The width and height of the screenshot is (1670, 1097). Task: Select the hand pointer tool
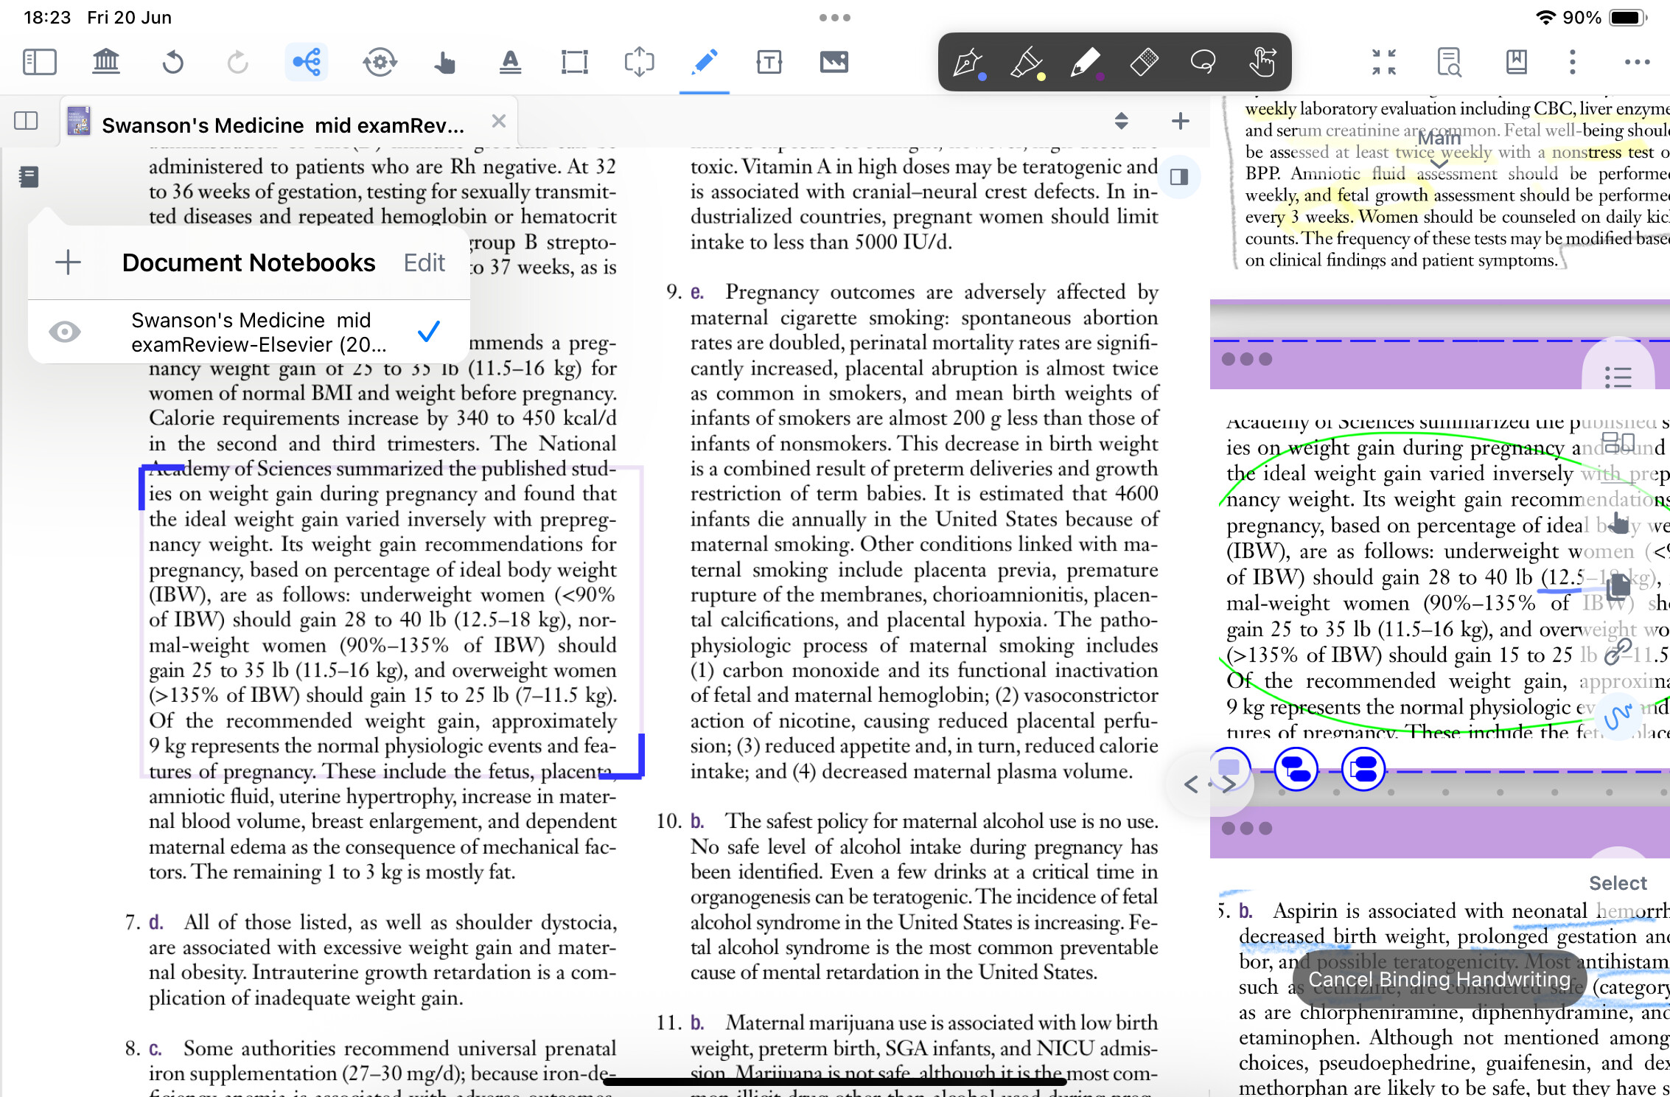click(444, 62)
